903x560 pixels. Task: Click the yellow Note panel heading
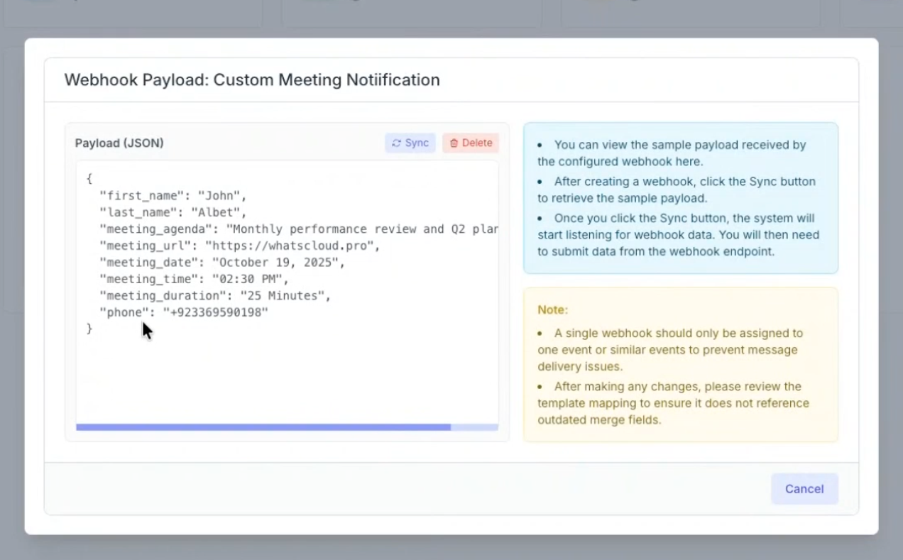pos(552,309)
